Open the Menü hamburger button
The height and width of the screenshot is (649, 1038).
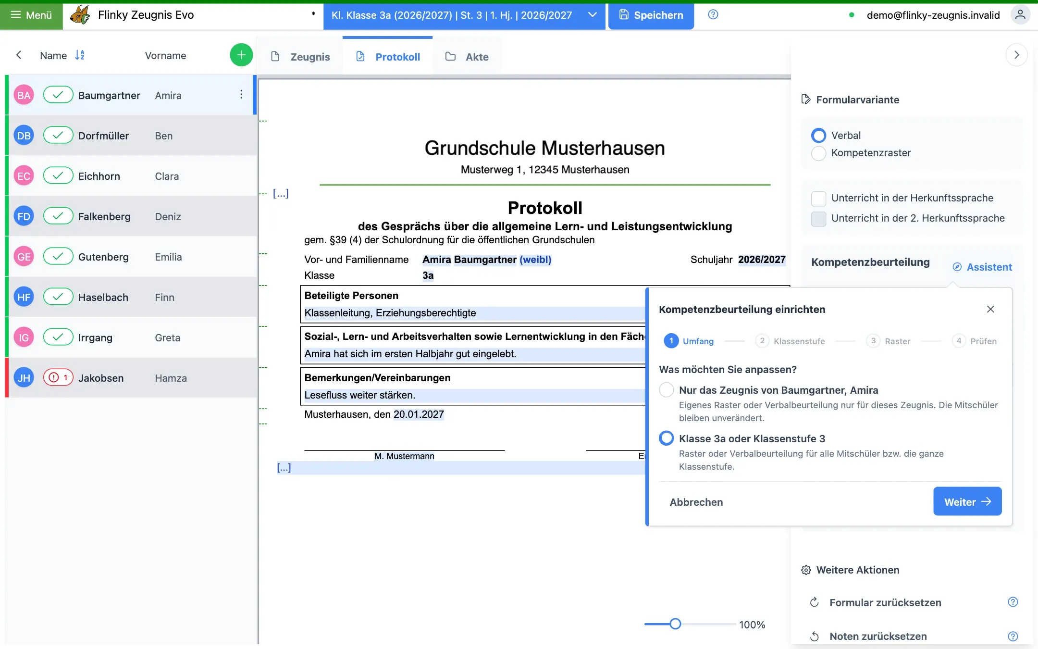pyautogui.click(x=31, y=15)
